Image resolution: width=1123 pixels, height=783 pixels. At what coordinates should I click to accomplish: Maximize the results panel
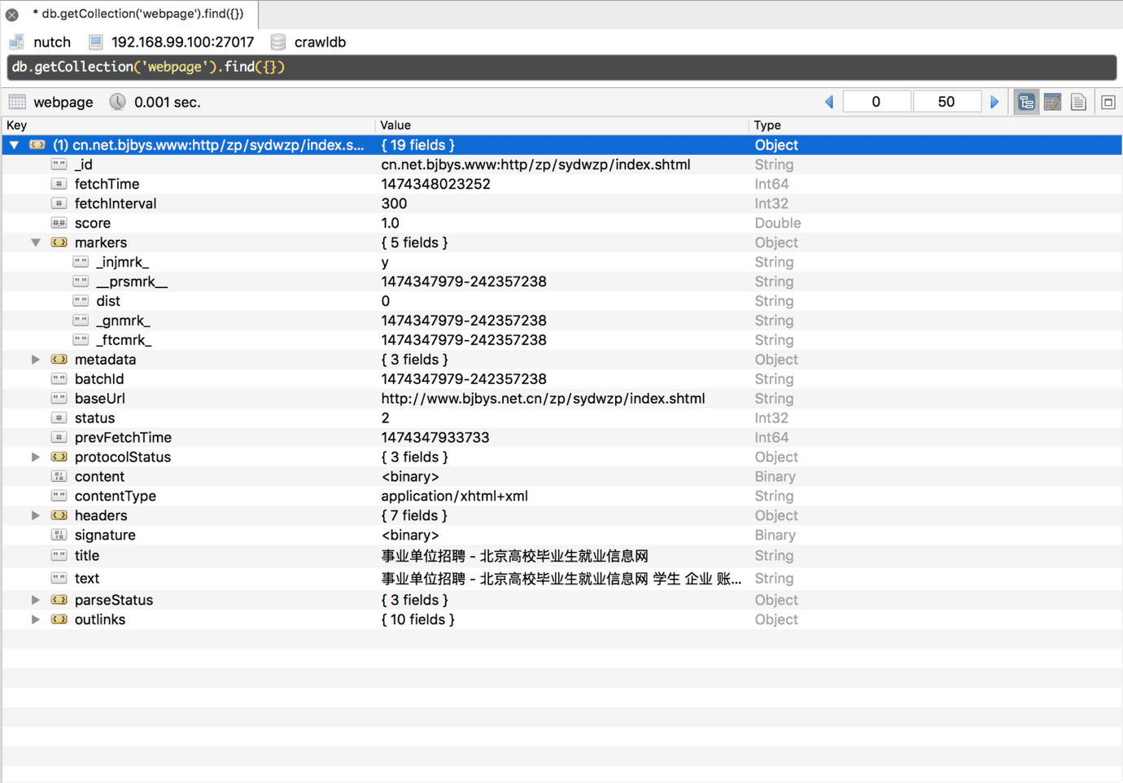pyautogui.click(x=1108, y=101)
